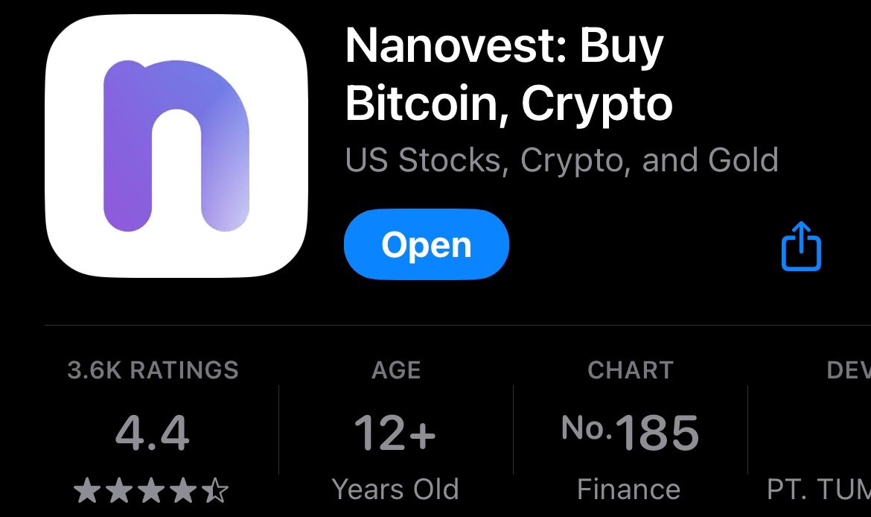Tap 'No.185' to open Finance chart rankings
This screenshot has width=871, height=517.
pos(631,430)
